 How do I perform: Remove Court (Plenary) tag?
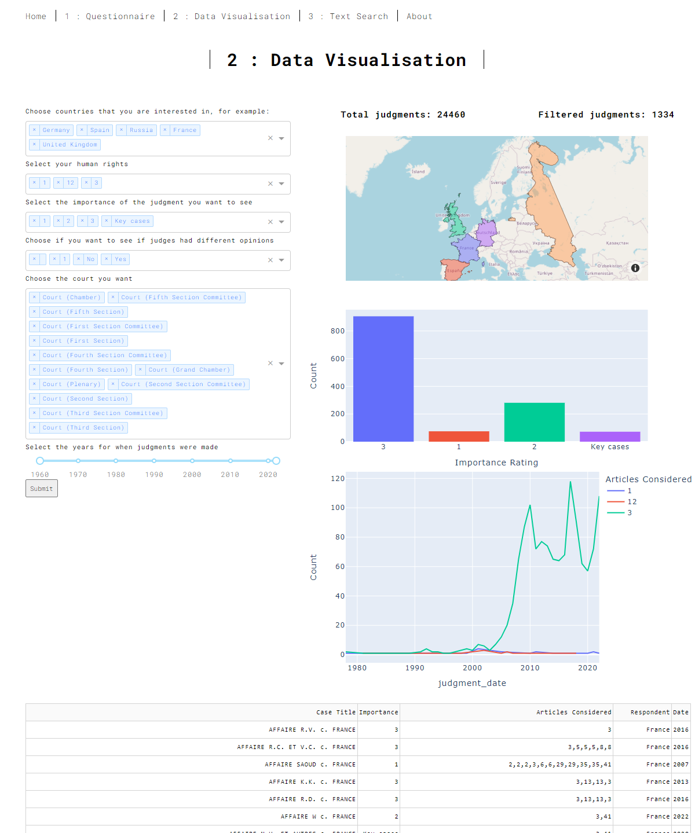pos(34,384)
